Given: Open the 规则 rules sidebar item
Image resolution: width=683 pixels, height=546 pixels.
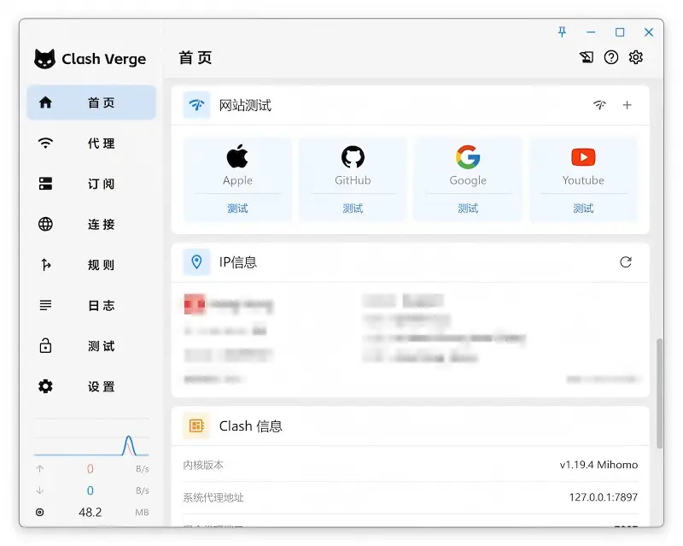Looking at the screenshot, I should click(91, 265).
